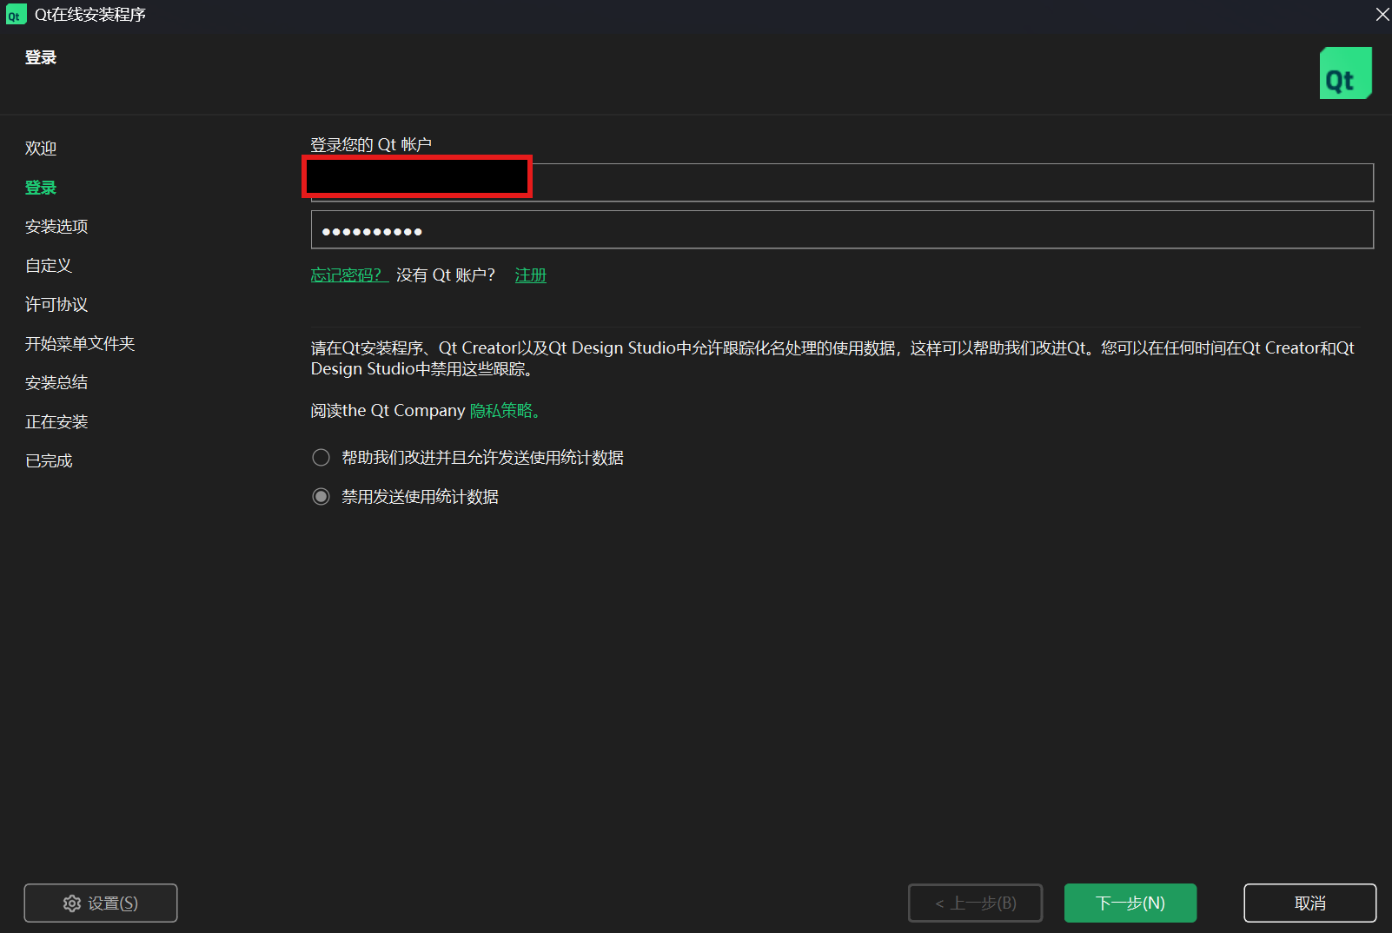Click the Qt在线安装程序 window title

(x=90, y=15)
